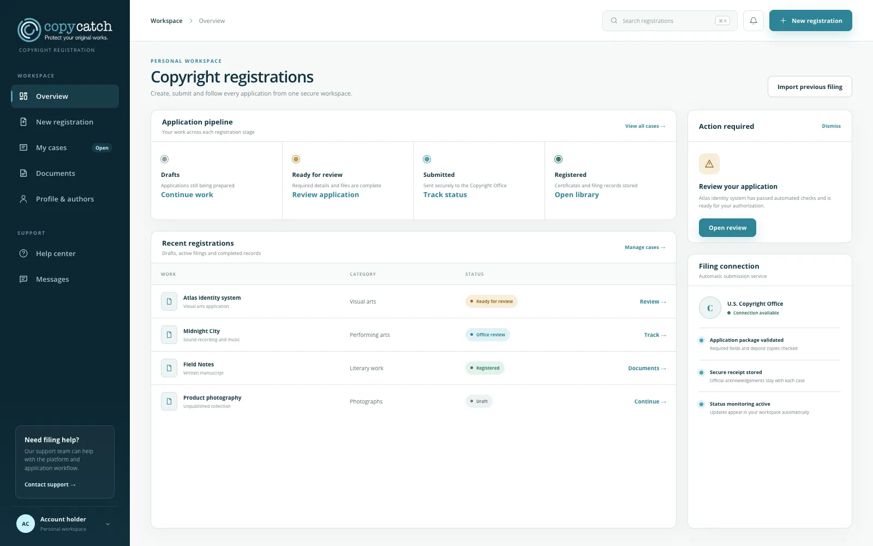Viewport: 873px width, 546px height.
Task: Click the Office review status pill
Action: (488, 335)
